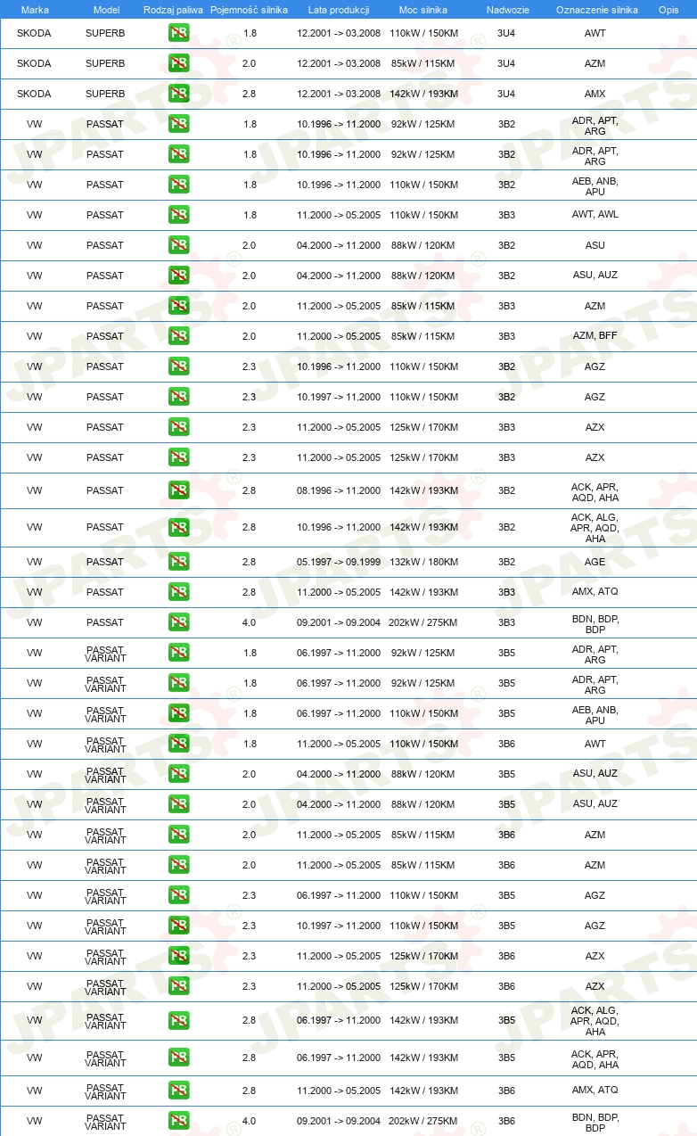This screenshot has height=1136, width=697.
Task: Click fuel icon in PASSAT 3B2 AEB, ANB, APU row
Action: tap(178, 185)
